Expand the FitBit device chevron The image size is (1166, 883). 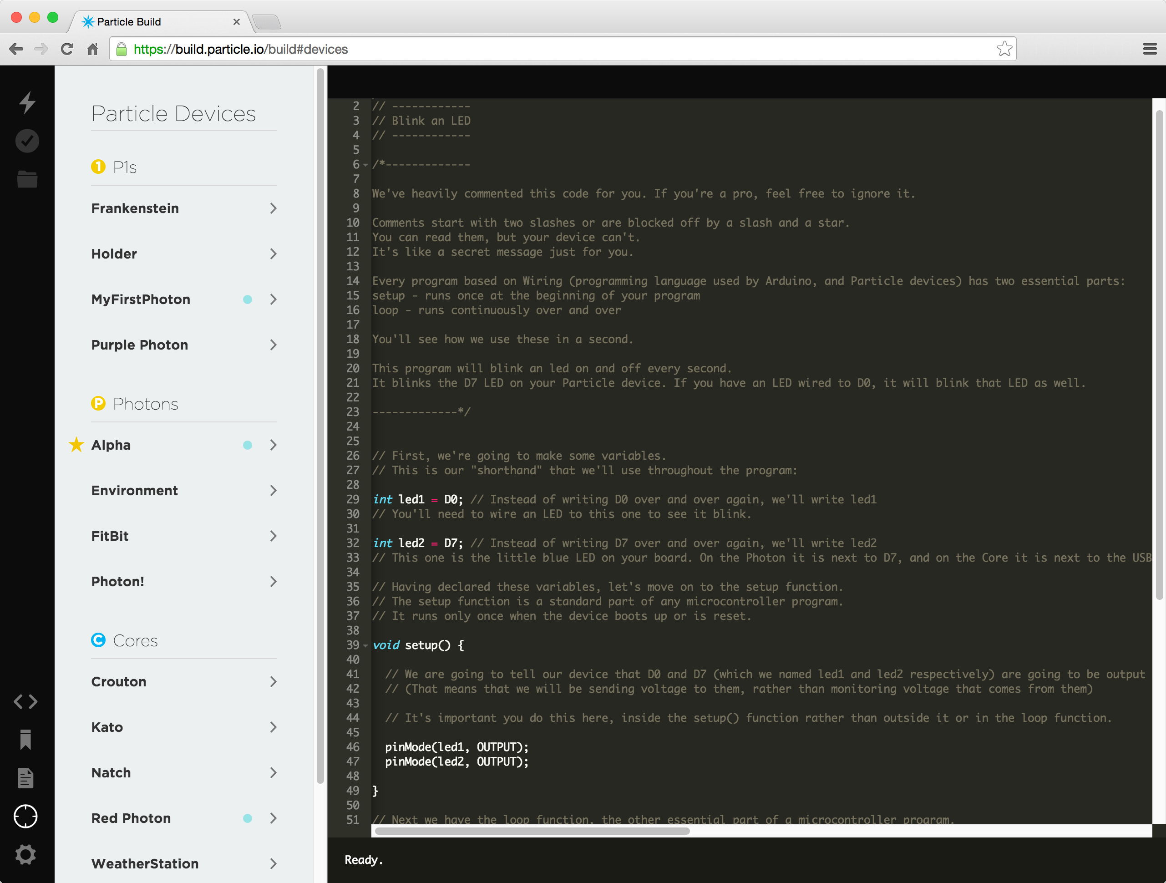pos(273,536)
